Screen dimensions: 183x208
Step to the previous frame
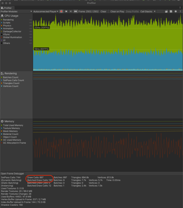click(x=71, y=12)
